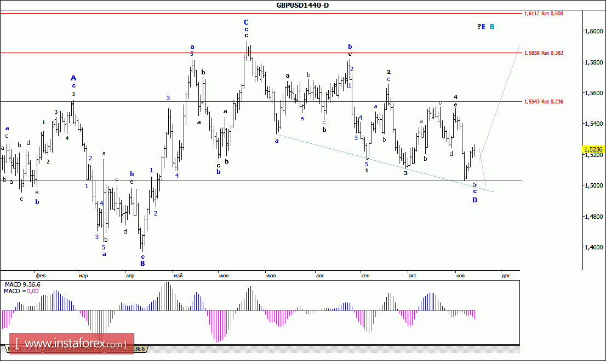Viewport: 606px width, 361px height.
Task: Select the blue A wave label at top
Action: click(x=73, y=78)
